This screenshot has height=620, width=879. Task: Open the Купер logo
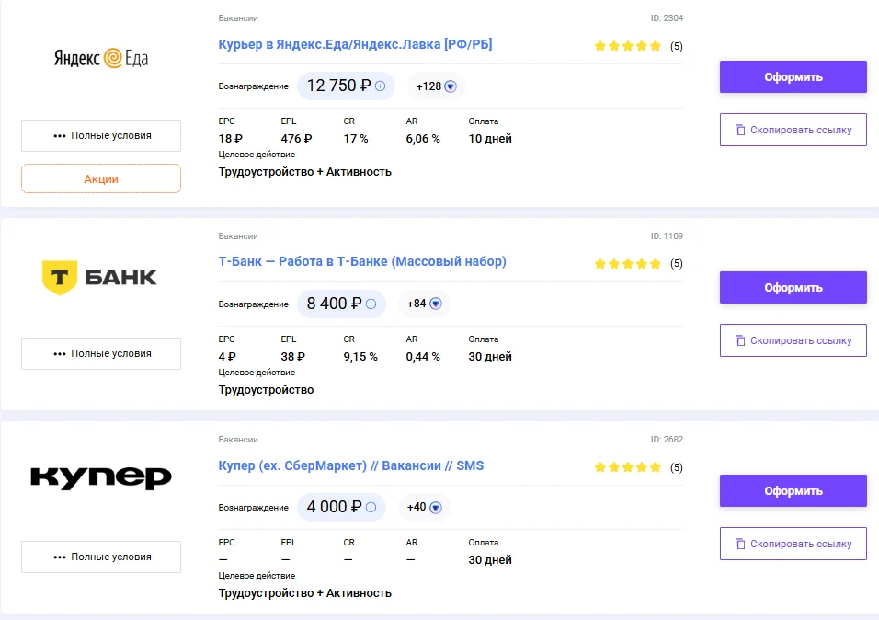pos(101,477)
